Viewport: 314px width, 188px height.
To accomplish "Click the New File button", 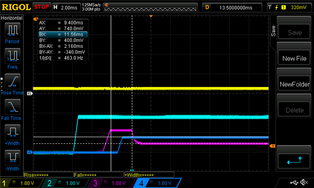I will tap(294, 58).
